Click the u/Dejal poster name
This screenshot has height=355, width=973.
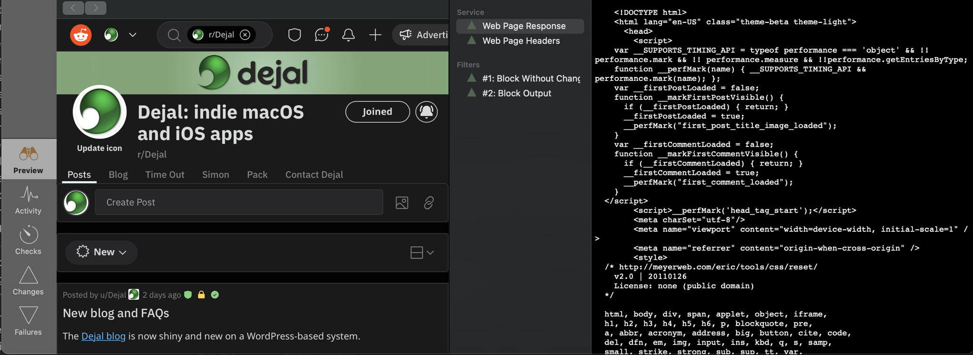click(113, 295)
